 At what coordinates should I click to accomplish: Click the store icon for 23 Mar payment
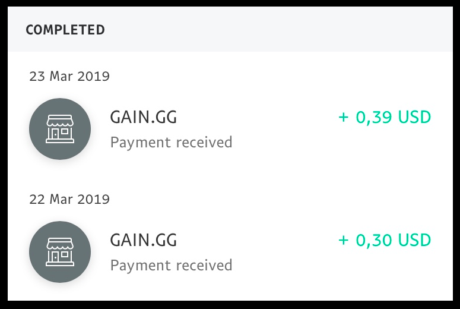click(60, 129)
